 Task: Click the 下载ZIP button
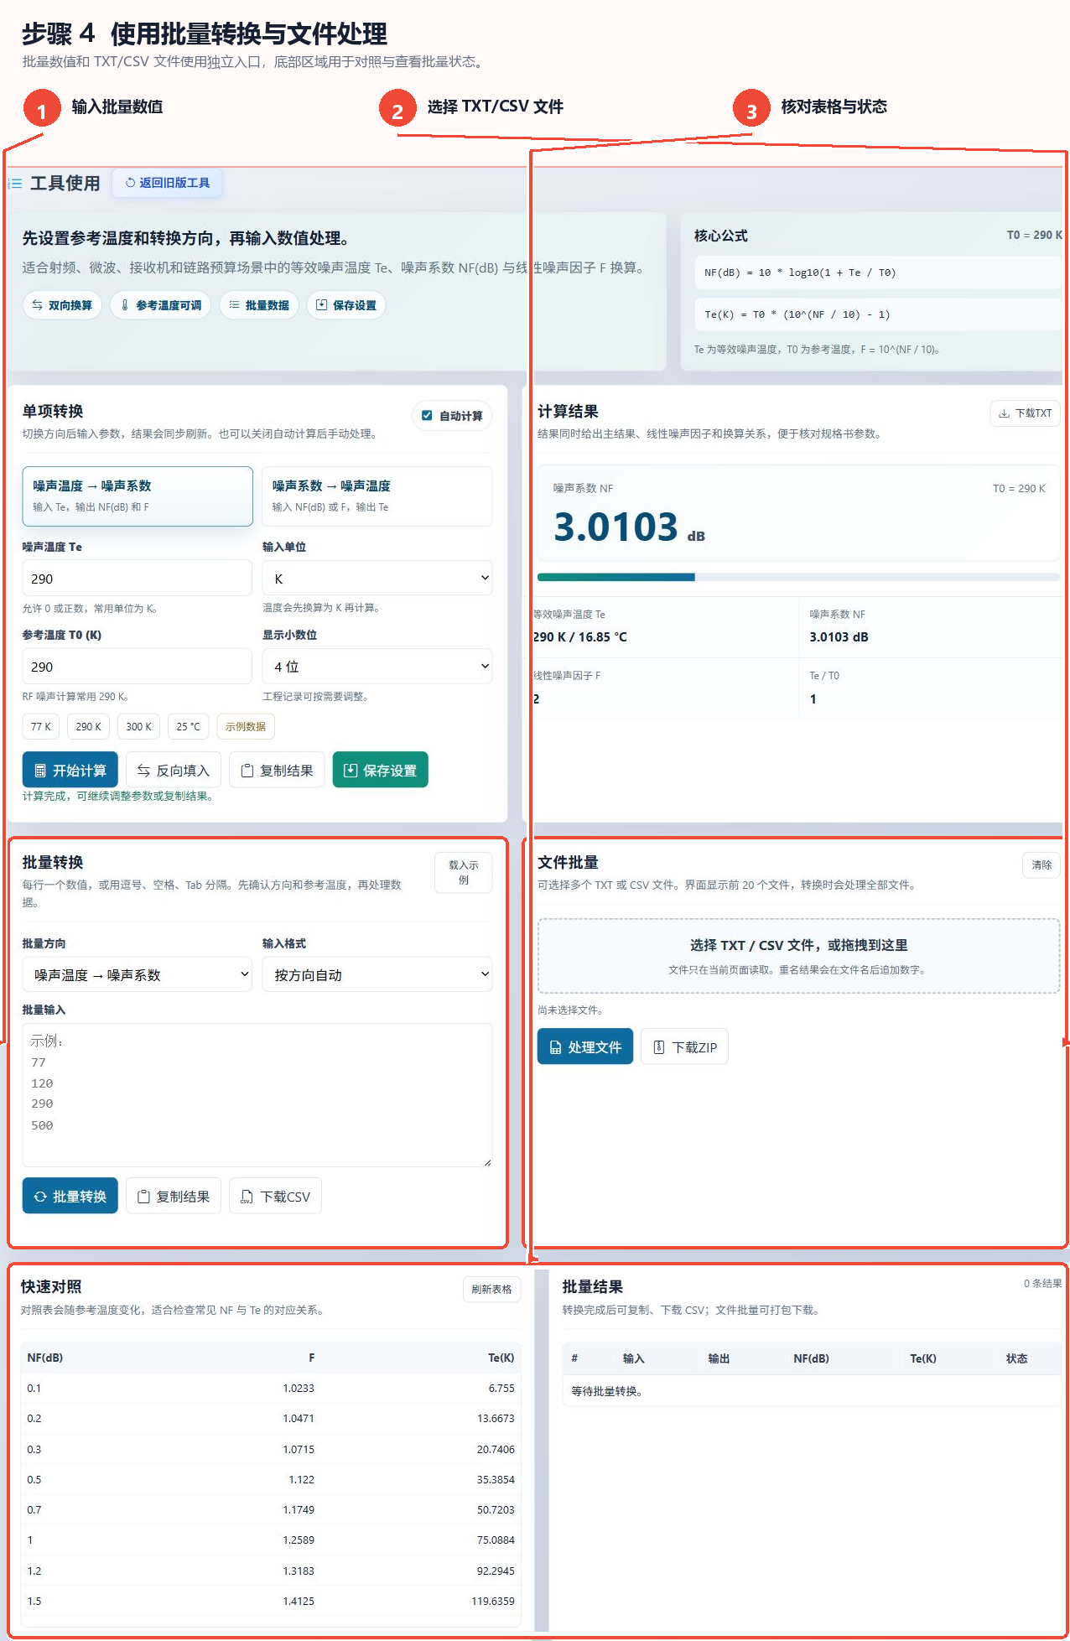coord(685,1046)
